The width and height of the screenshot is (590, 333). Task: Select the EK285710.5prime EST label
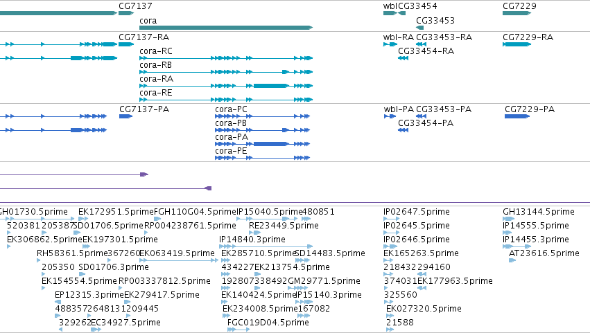pos(258,253)
